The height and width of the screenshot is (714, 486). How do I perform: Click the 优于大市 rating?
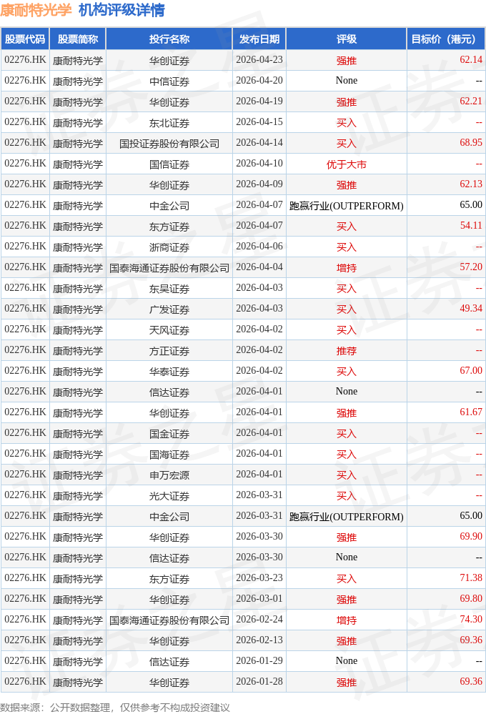click(x=346, y=164)
